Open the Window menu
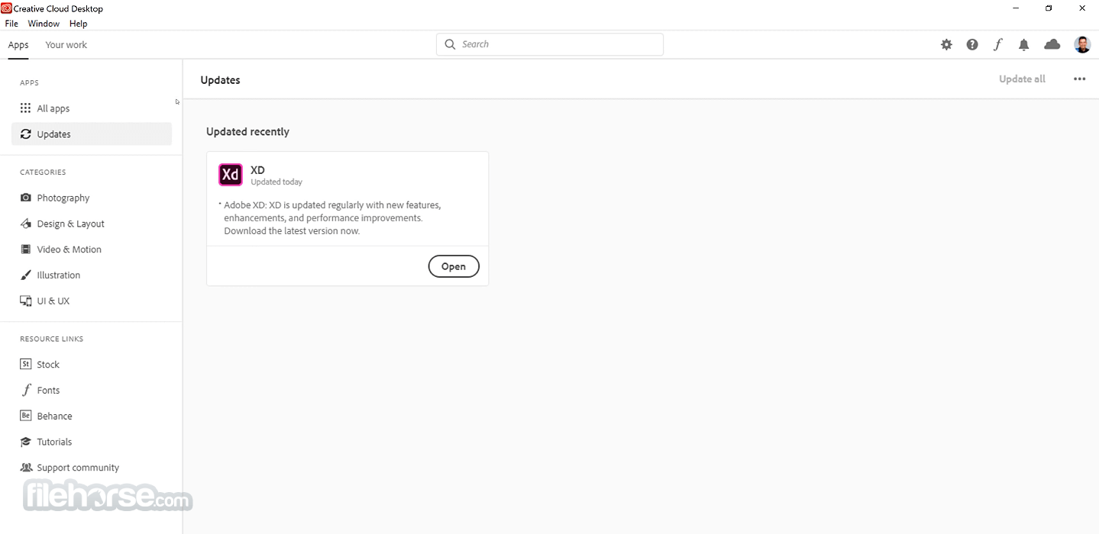1099x534 pixels. pos(44,24)
